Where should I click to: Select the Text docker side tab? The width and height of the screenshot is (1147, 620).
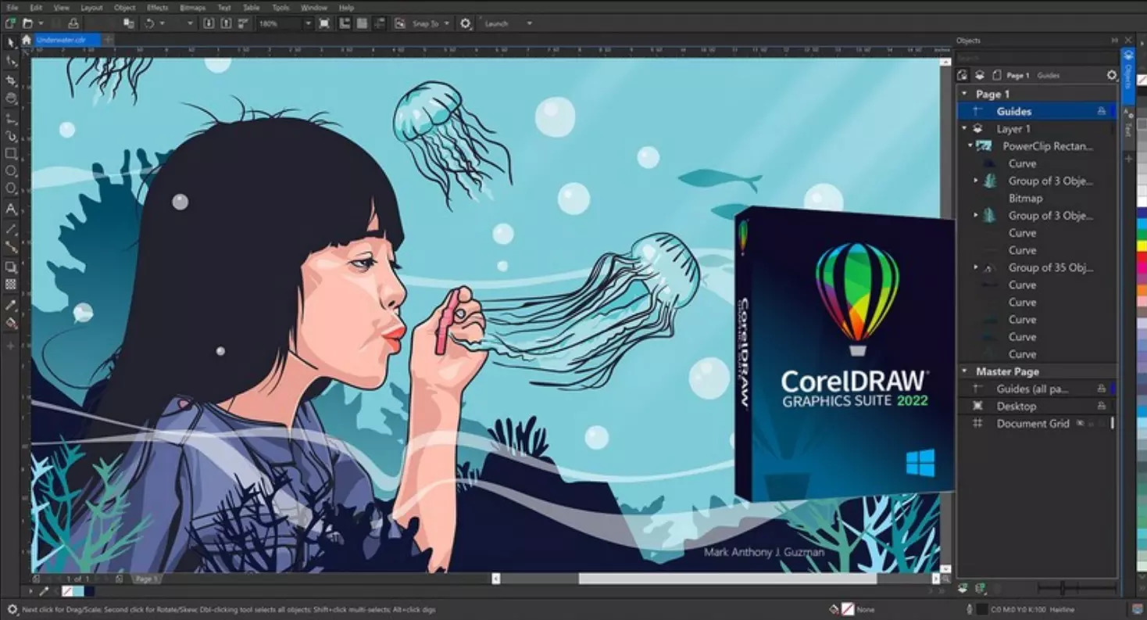click(x=1127, y=128)
